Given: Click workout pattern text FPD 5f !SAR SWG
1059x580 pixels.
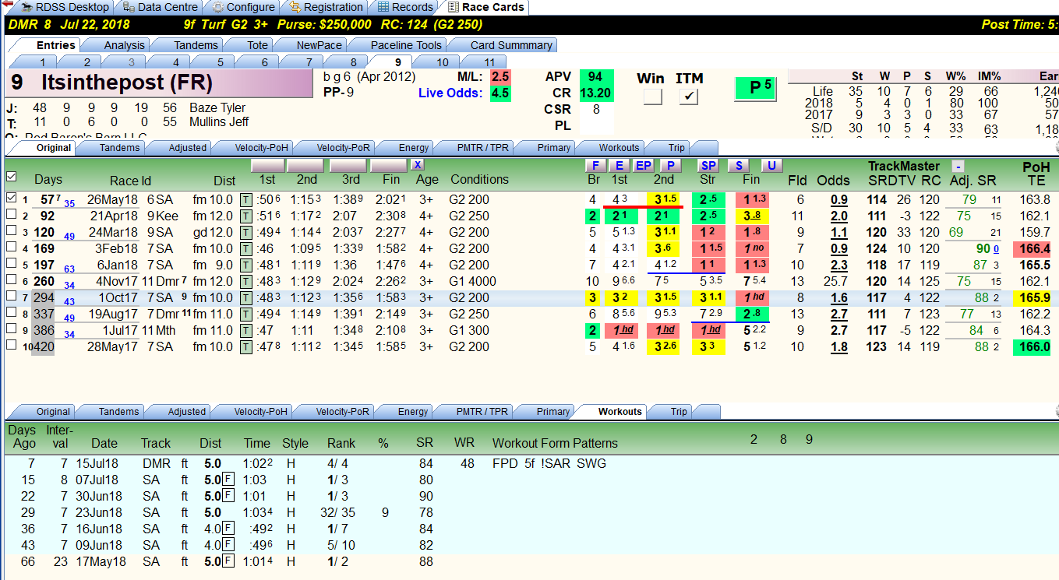Looking at the screenshot, I should [549, 464].
